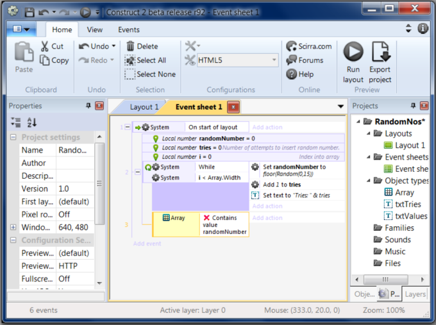This screenshot has width=436, height=325.
Task: Collapse the Object types folder
Action: pos(369,181)
